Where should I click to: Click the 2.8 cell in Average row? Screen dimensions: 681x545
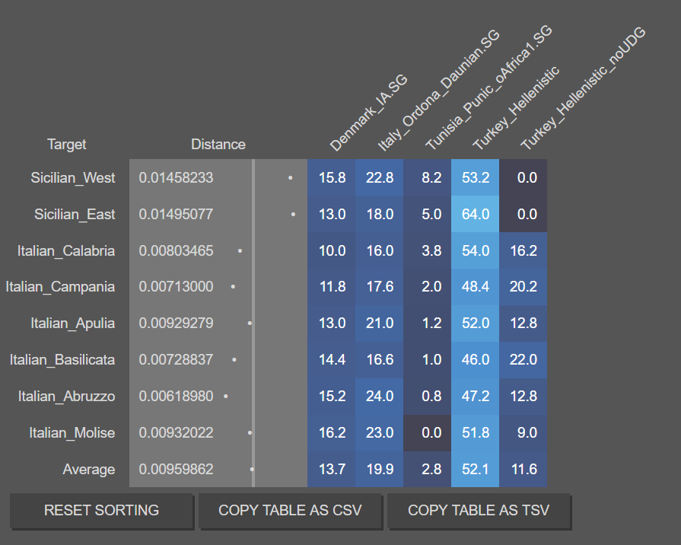point(428,470)
